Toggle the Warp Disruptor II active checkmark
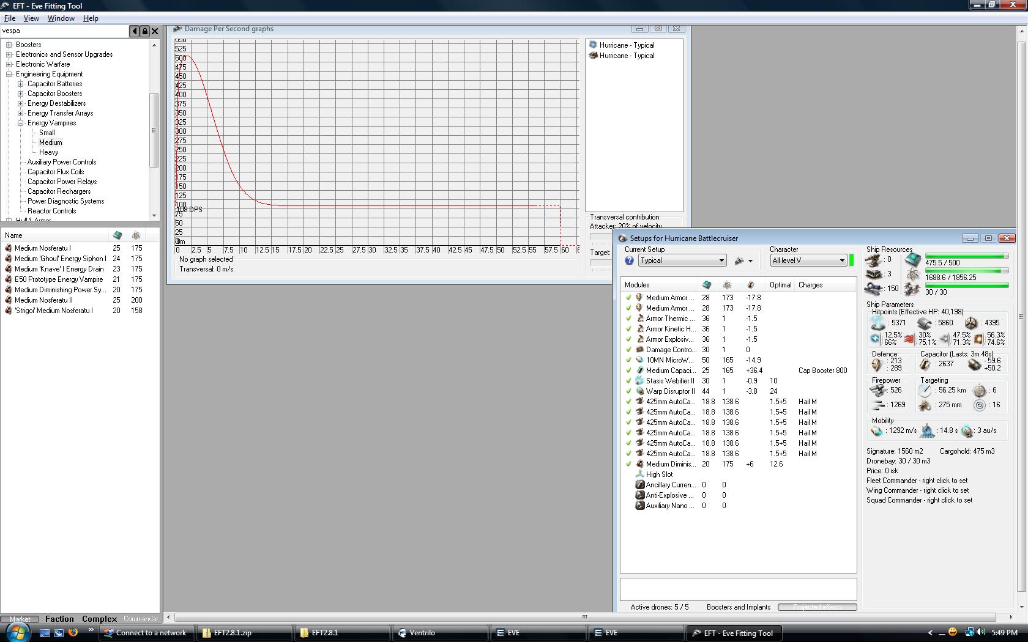The image size is (1028, 642). tap(628, 391)
